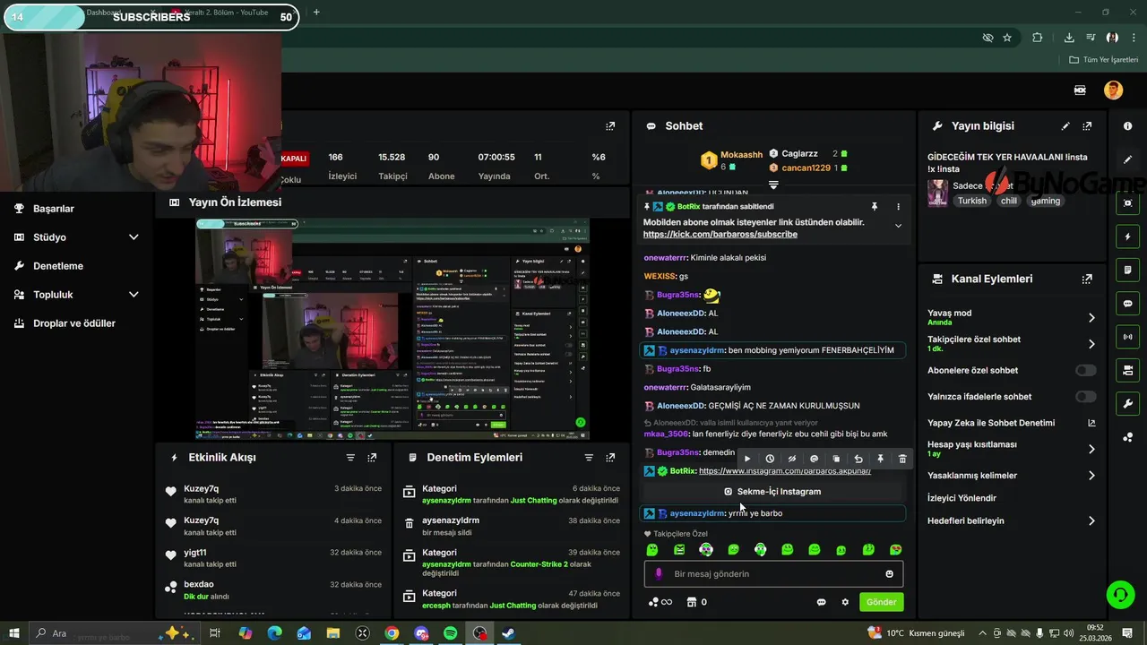Open Chrome from the Windows taskbar
The height and width of the screenshot is (645, 1147).
tap(392, 633)
